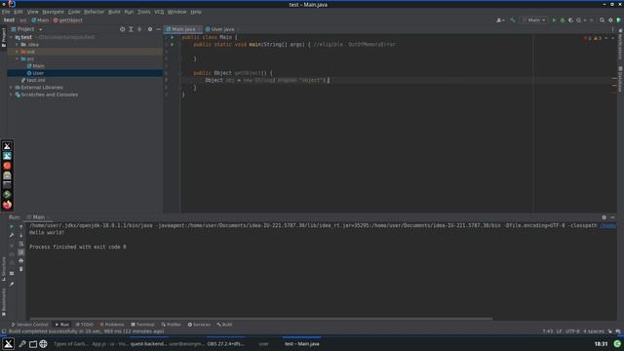The width and height of the screenshot is (624, 351).
Task: Open the Main run configuration dropdown
Action: click(x=534, y=19)
